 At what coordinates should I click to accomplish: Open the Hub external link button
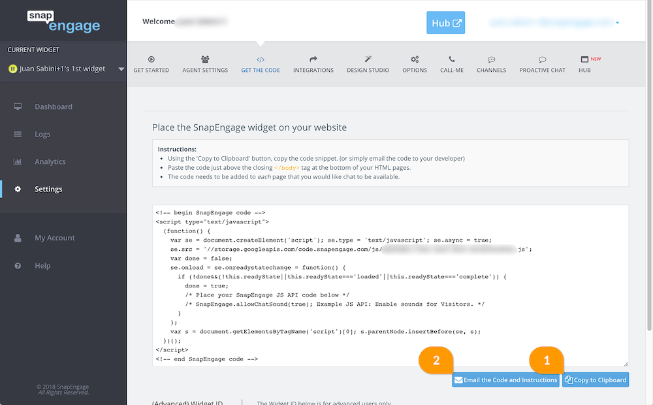click(x=445, y=22)
